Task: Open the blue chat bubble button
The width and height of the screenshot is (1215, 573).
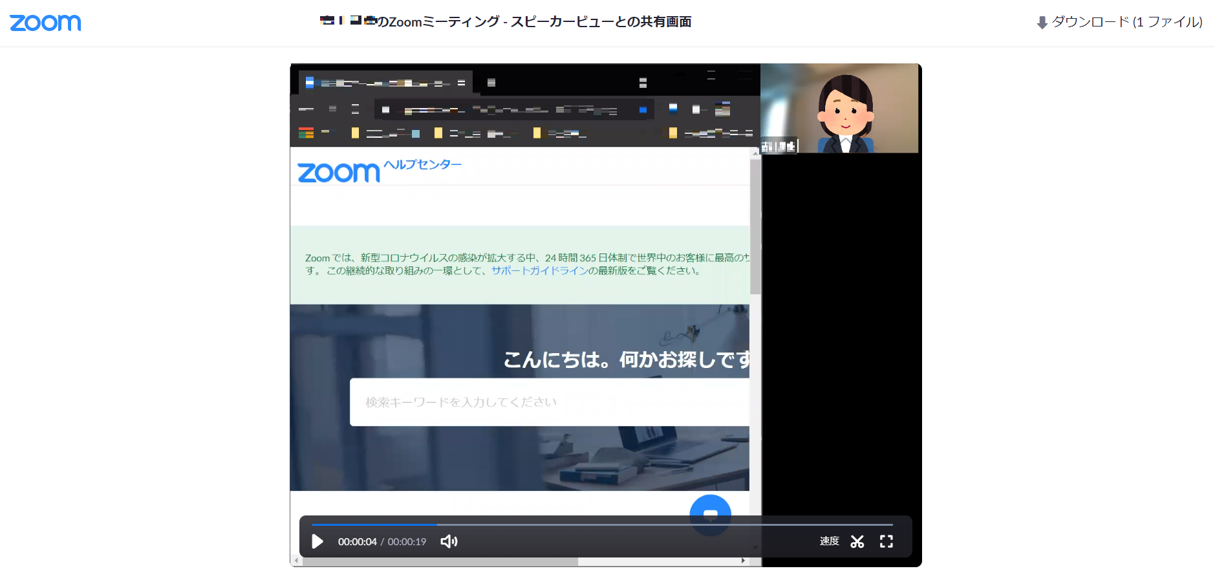Action: point(710,515)
